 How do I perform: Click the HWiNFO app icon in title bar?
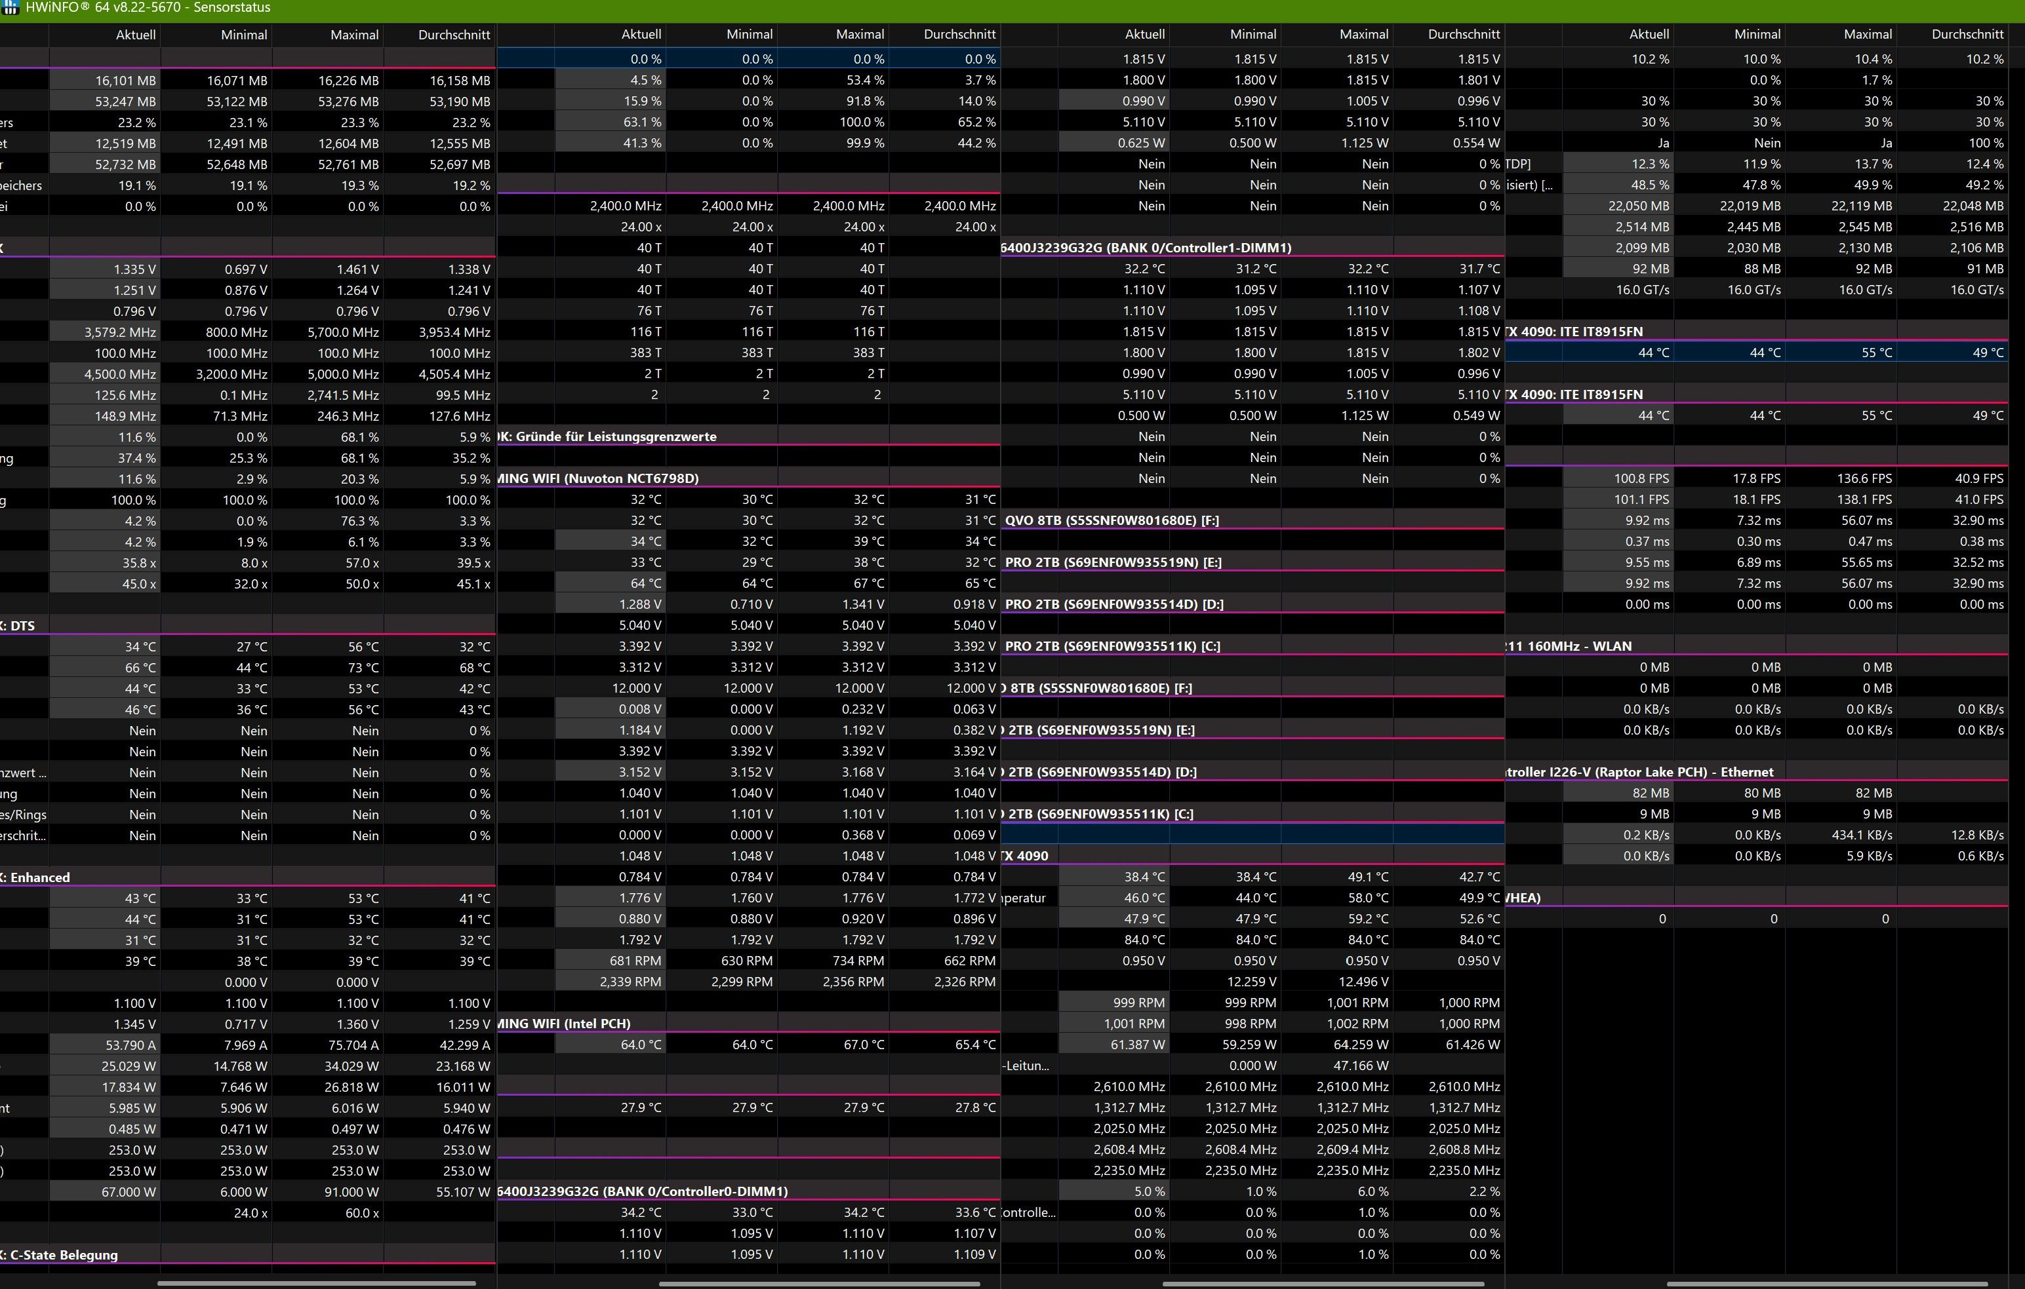pos(9,8)
